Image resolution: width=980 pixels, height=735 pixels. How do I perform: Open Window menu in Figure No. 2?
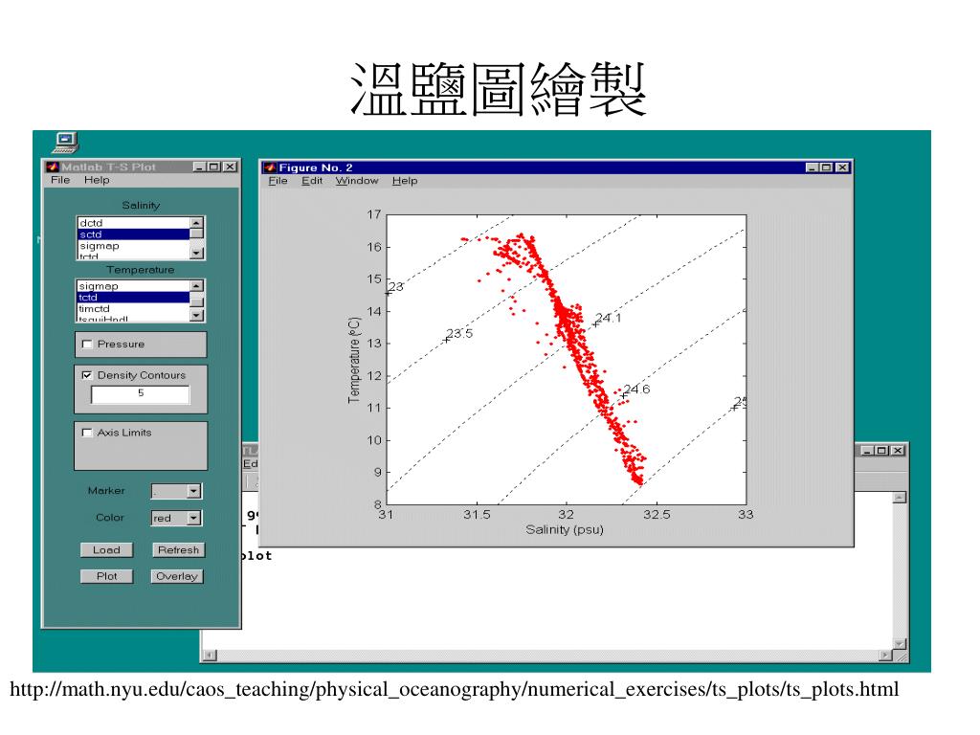pos(357,181)
